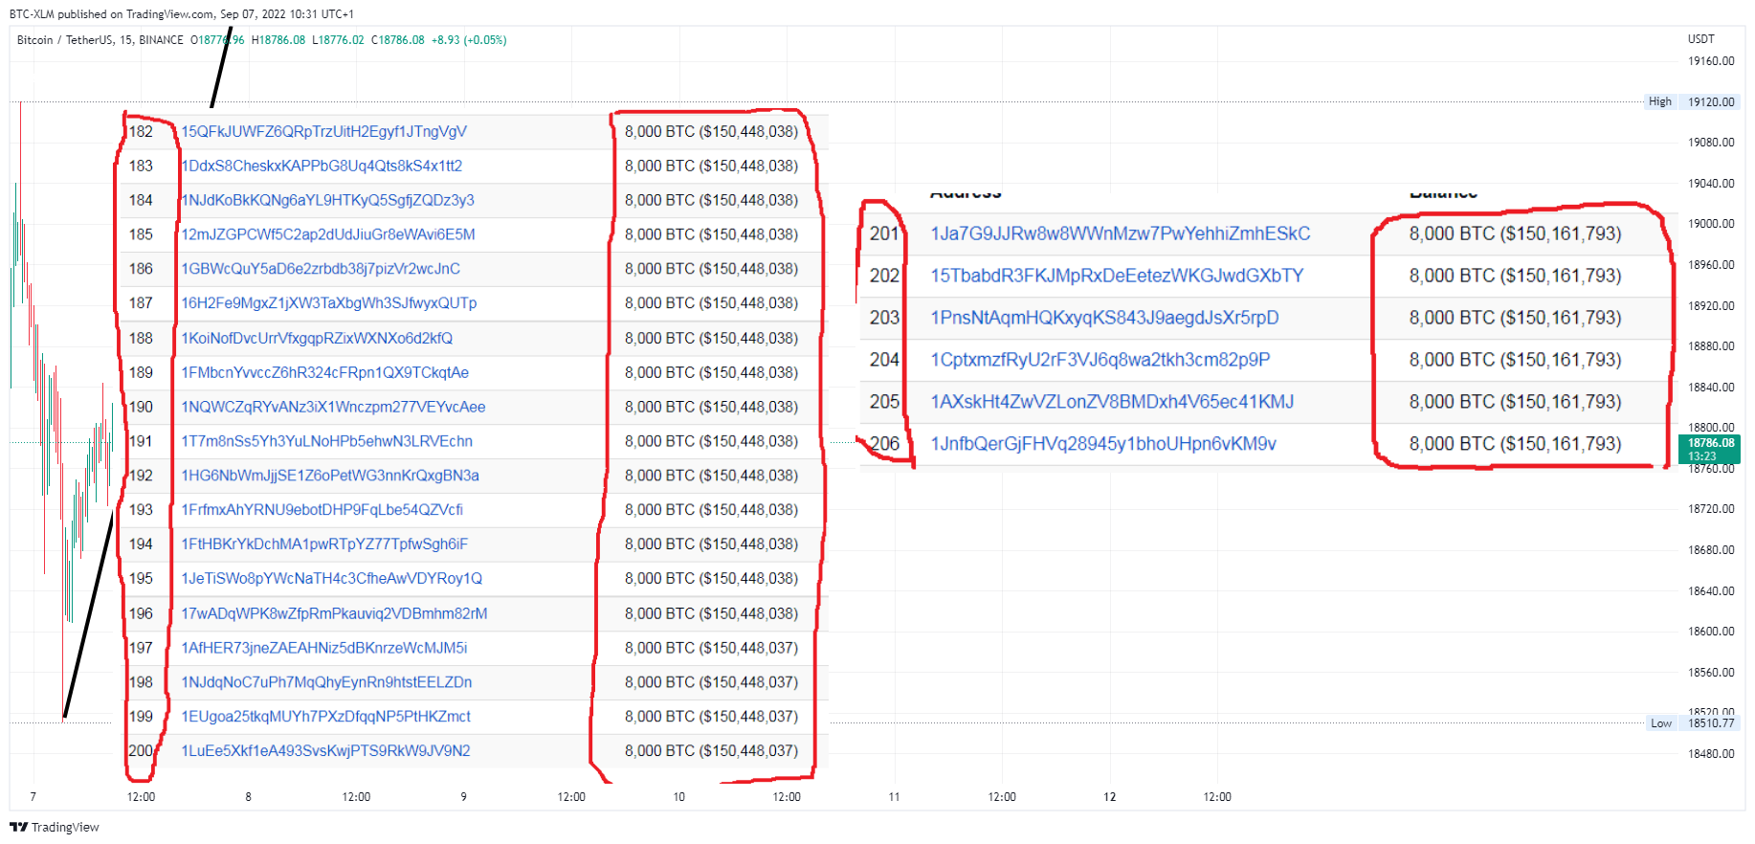
Task: Click rank number 206
Action: pyautogui.click(x=884, y=444)
